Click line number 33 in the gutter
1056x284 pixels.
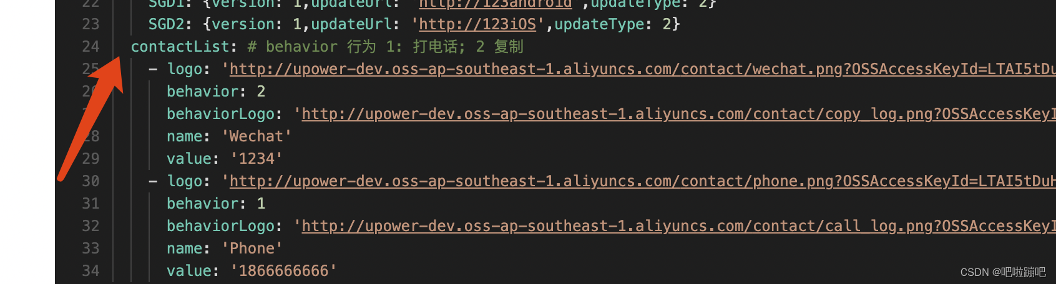click(90, 249)
